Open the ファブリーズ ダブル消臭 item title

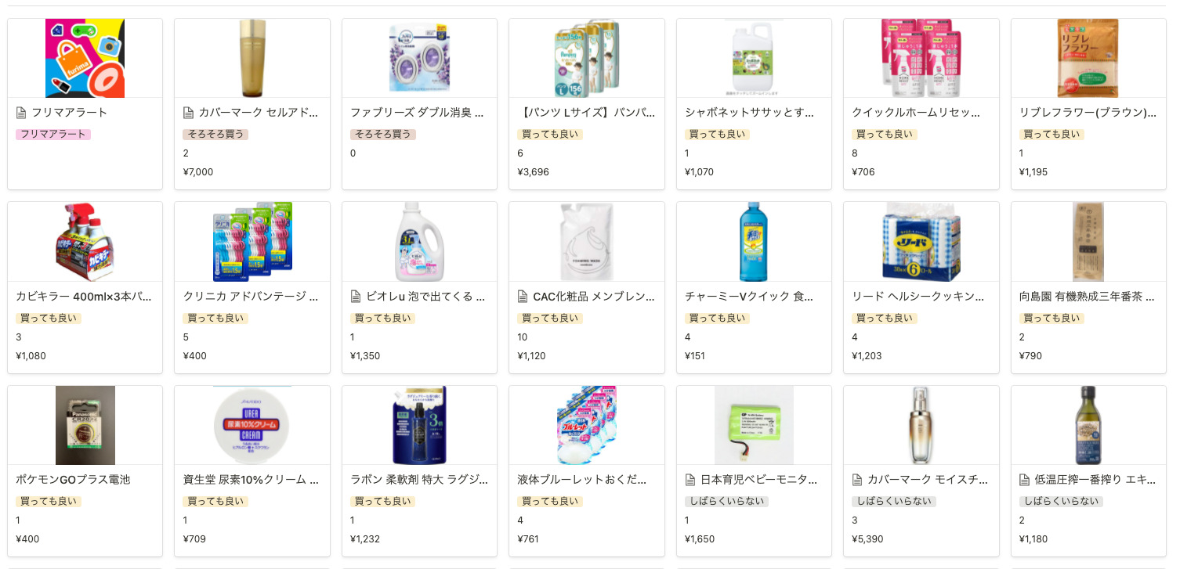[417, 113]
